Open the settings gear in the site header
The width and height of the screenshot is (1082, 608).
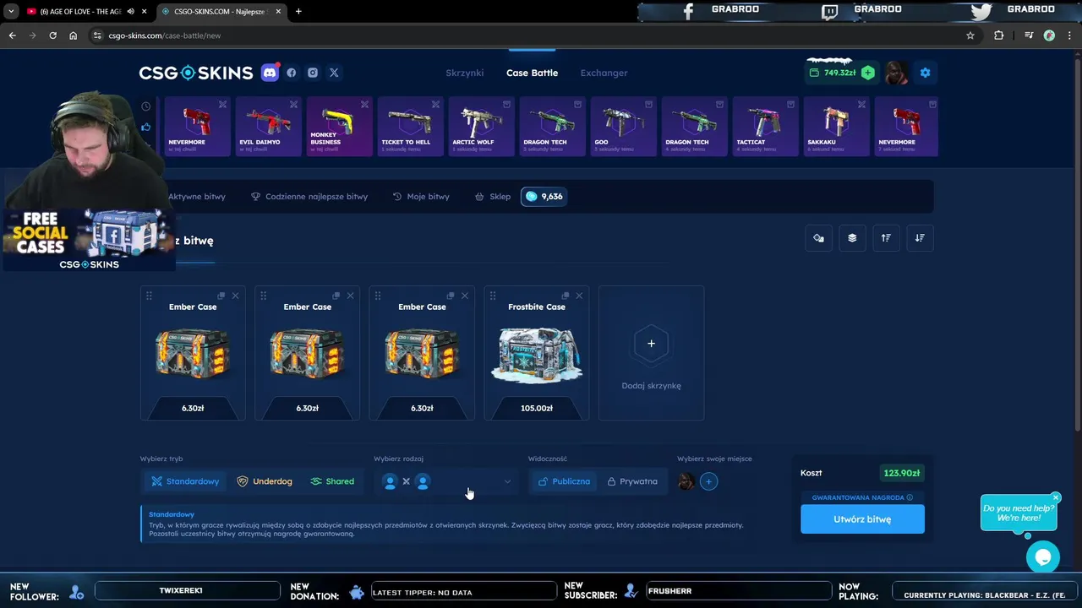pos(925,73)
